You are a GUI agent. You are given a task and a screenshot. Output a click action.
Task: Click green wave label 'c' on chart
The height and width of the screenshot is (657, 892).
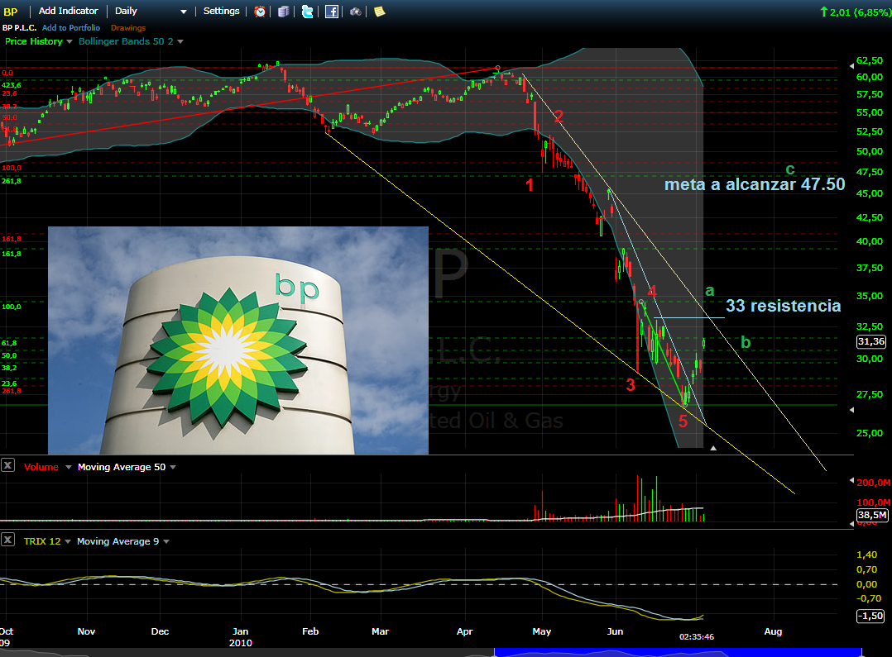(790, 169)
